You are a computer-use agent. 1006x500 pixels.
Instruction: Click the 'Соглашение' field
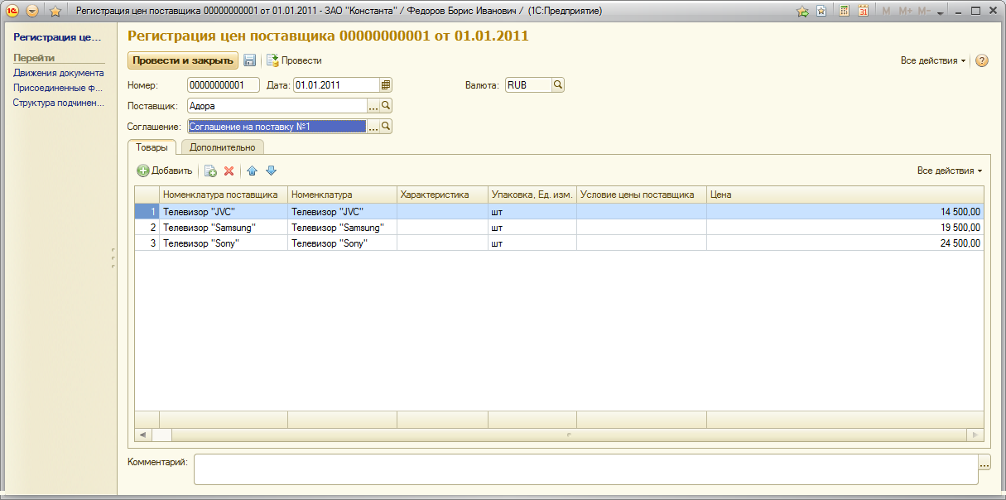[x=277, y=126]
